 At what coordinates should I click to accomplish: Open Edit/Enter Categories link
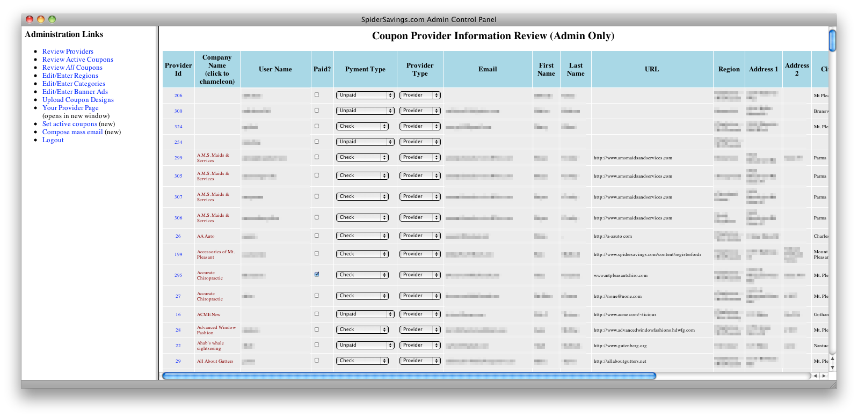[74, 84]
